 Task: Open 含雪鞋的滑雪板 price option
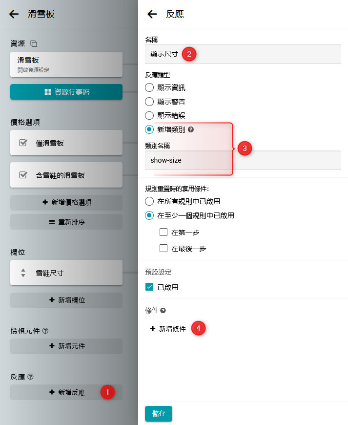(x=66, y=175)
